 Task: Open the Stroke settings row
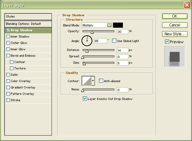(28, 100)
